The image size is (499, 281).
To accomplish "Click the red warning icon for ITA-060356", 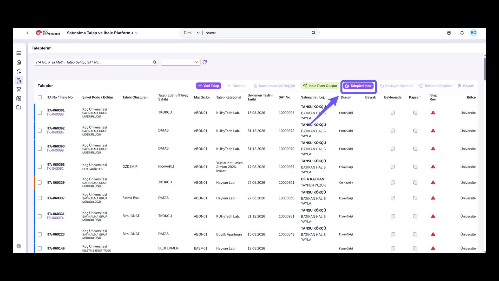I will click(x=433, y=167).
